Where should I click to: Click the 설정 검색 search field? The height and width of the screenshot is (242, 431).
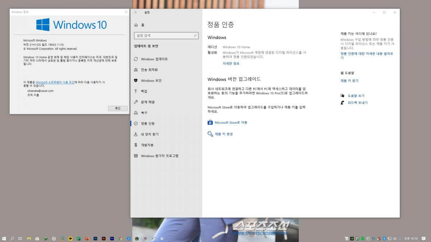[166, 35]
